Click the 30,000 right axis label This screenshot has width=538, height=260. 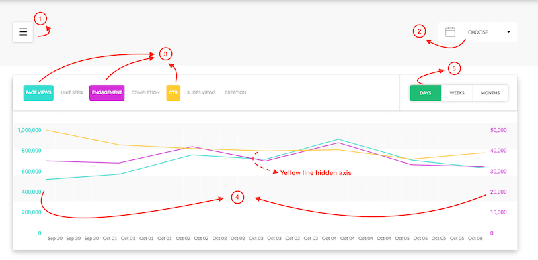tap(498, 172)
